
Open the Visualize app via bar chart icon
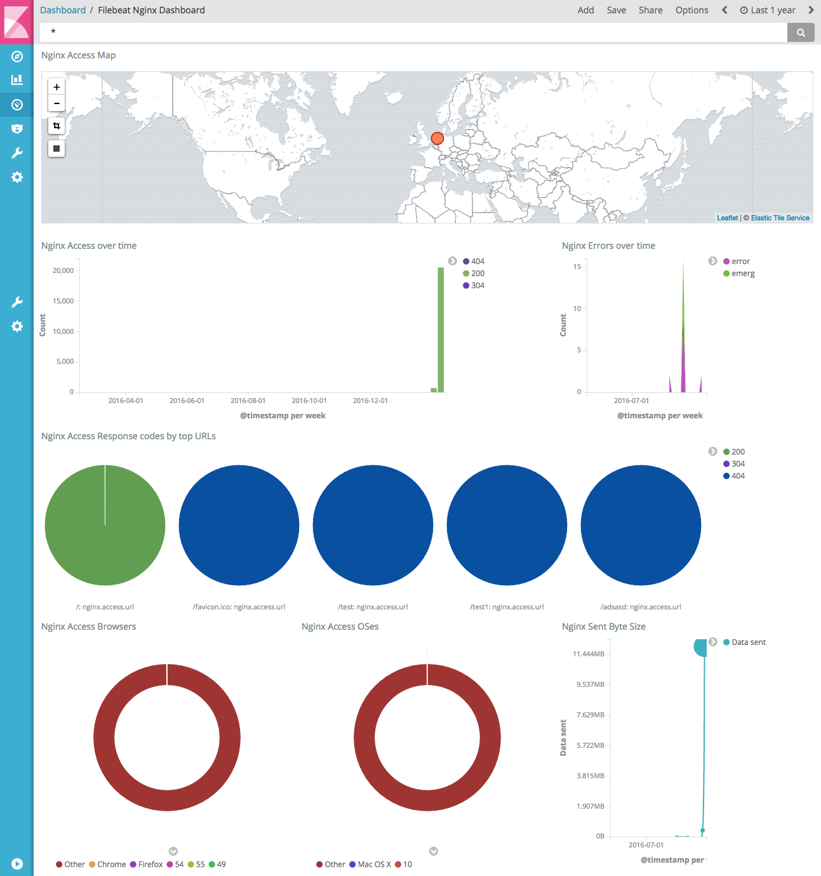click(17, 79)
